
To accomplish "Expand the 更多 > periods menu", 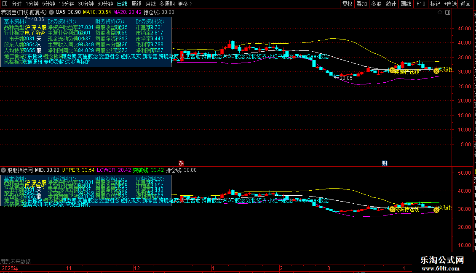I will (x=185, y=4).
